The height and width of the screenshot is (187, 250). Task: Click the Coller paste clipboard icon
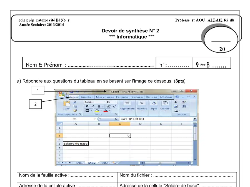(67, 104)
